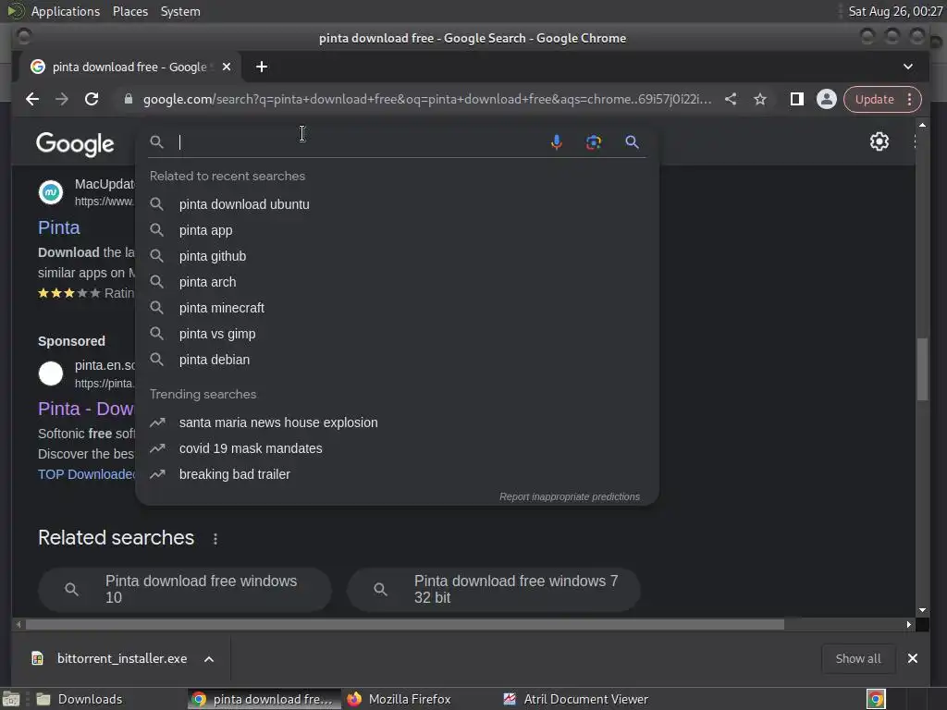The height and width of the screenshot is (710, 947).
Task: Open the sponsored Pinta - Download result
Action: tap(85, 409)
